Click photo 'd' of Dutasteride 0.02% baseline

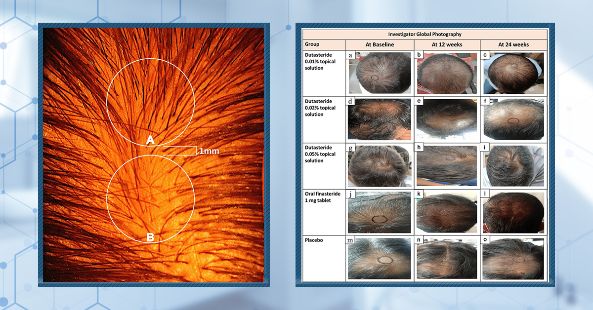coord(380,119)
